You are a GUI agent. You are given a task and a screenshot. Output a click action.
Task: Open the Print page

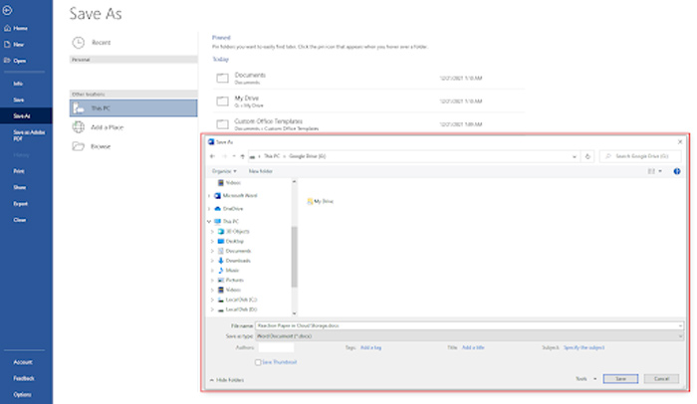point(19,171)
